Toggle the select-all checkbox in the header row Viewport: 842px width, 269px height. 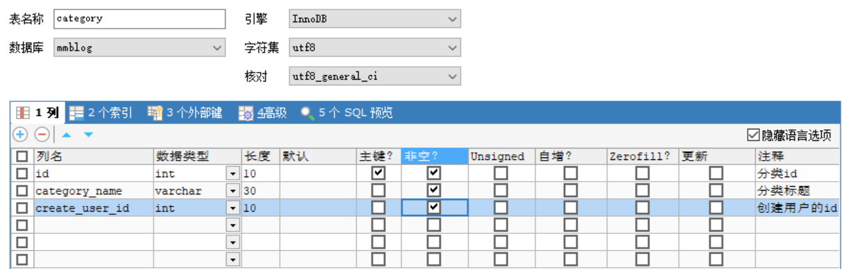point(22,156)
